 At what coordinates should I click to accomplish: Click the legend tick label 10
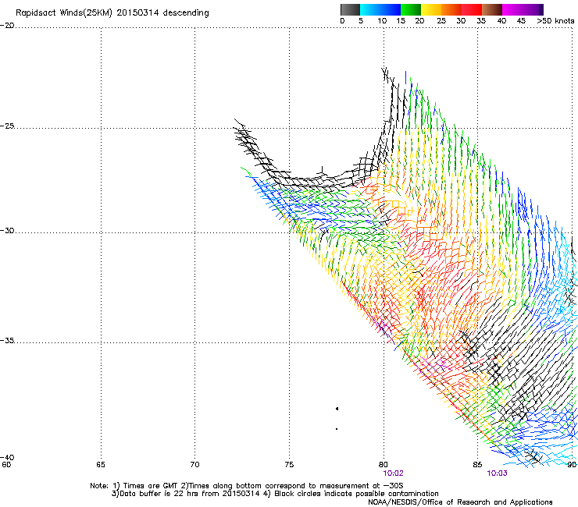[x=382, y=21]
